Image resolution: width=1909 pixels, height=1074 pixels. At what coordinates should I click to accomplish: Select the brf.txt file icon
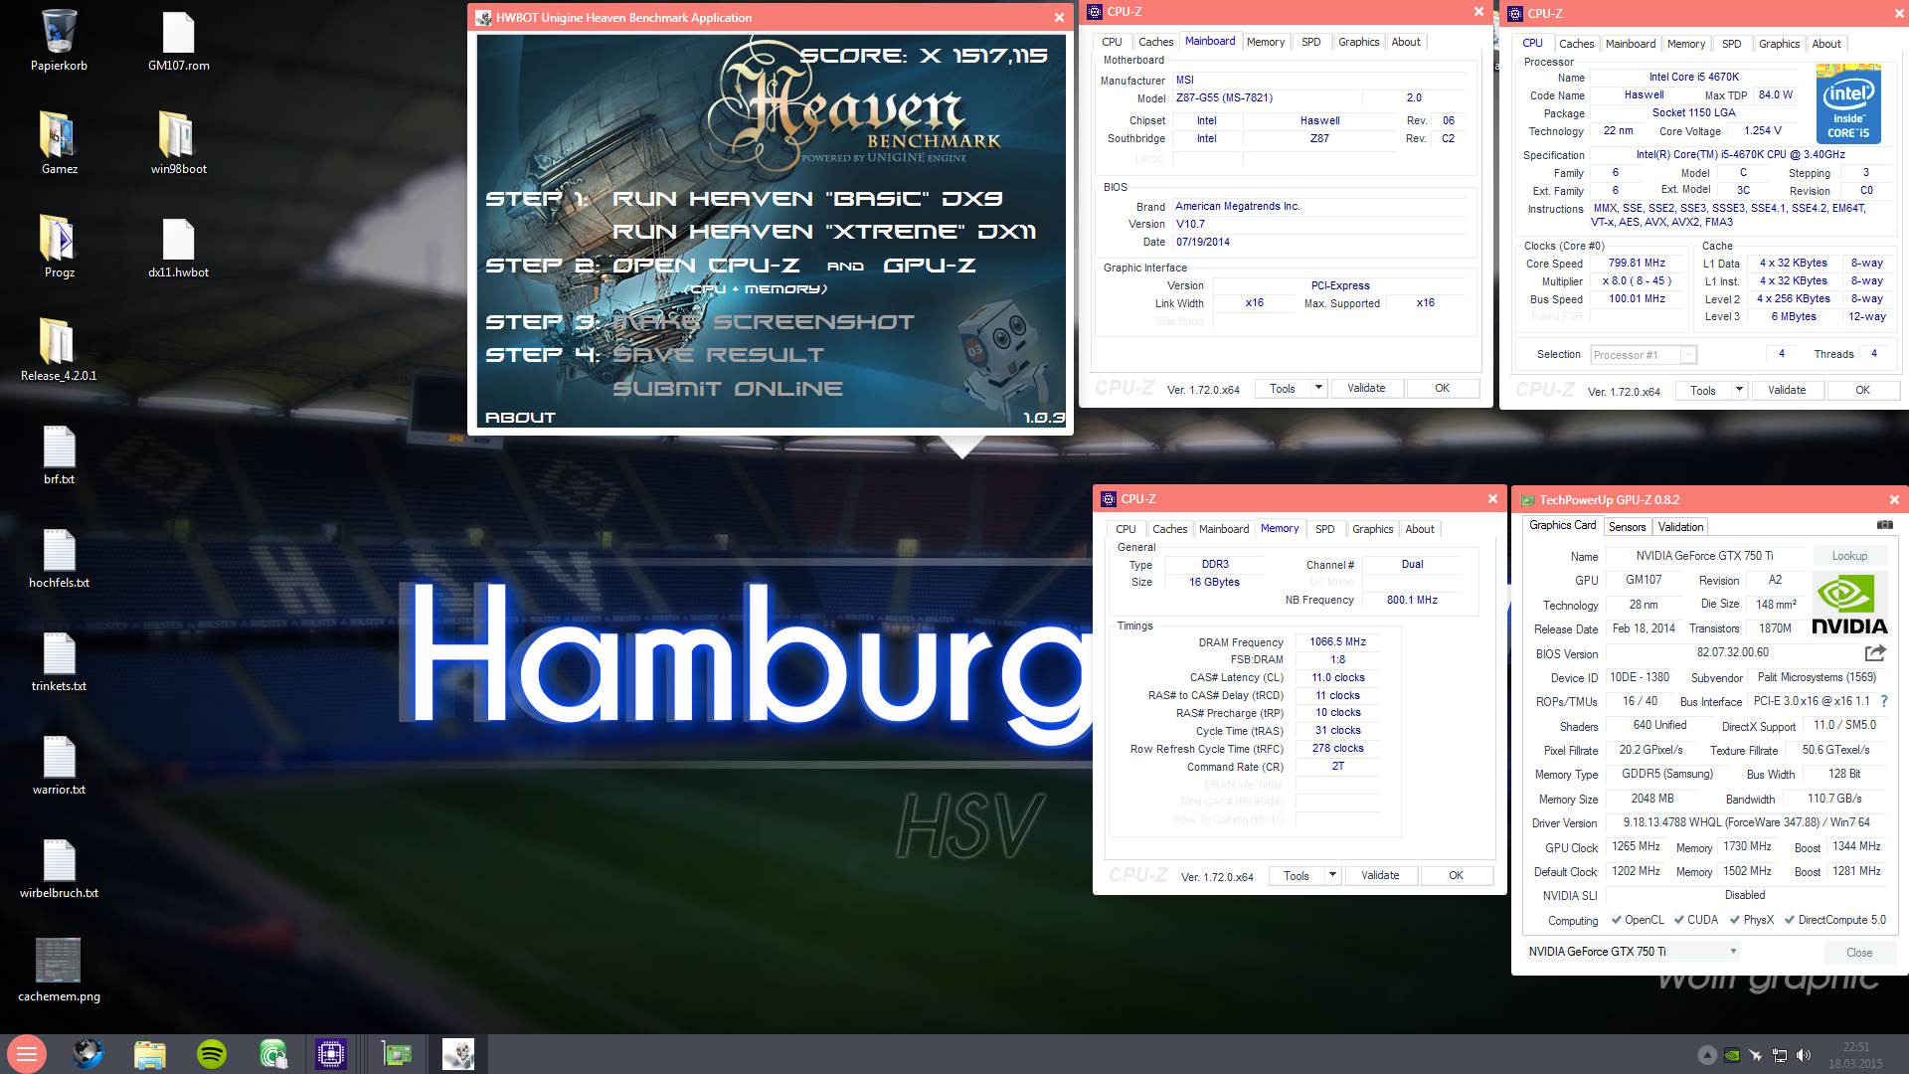coord(60,452)
